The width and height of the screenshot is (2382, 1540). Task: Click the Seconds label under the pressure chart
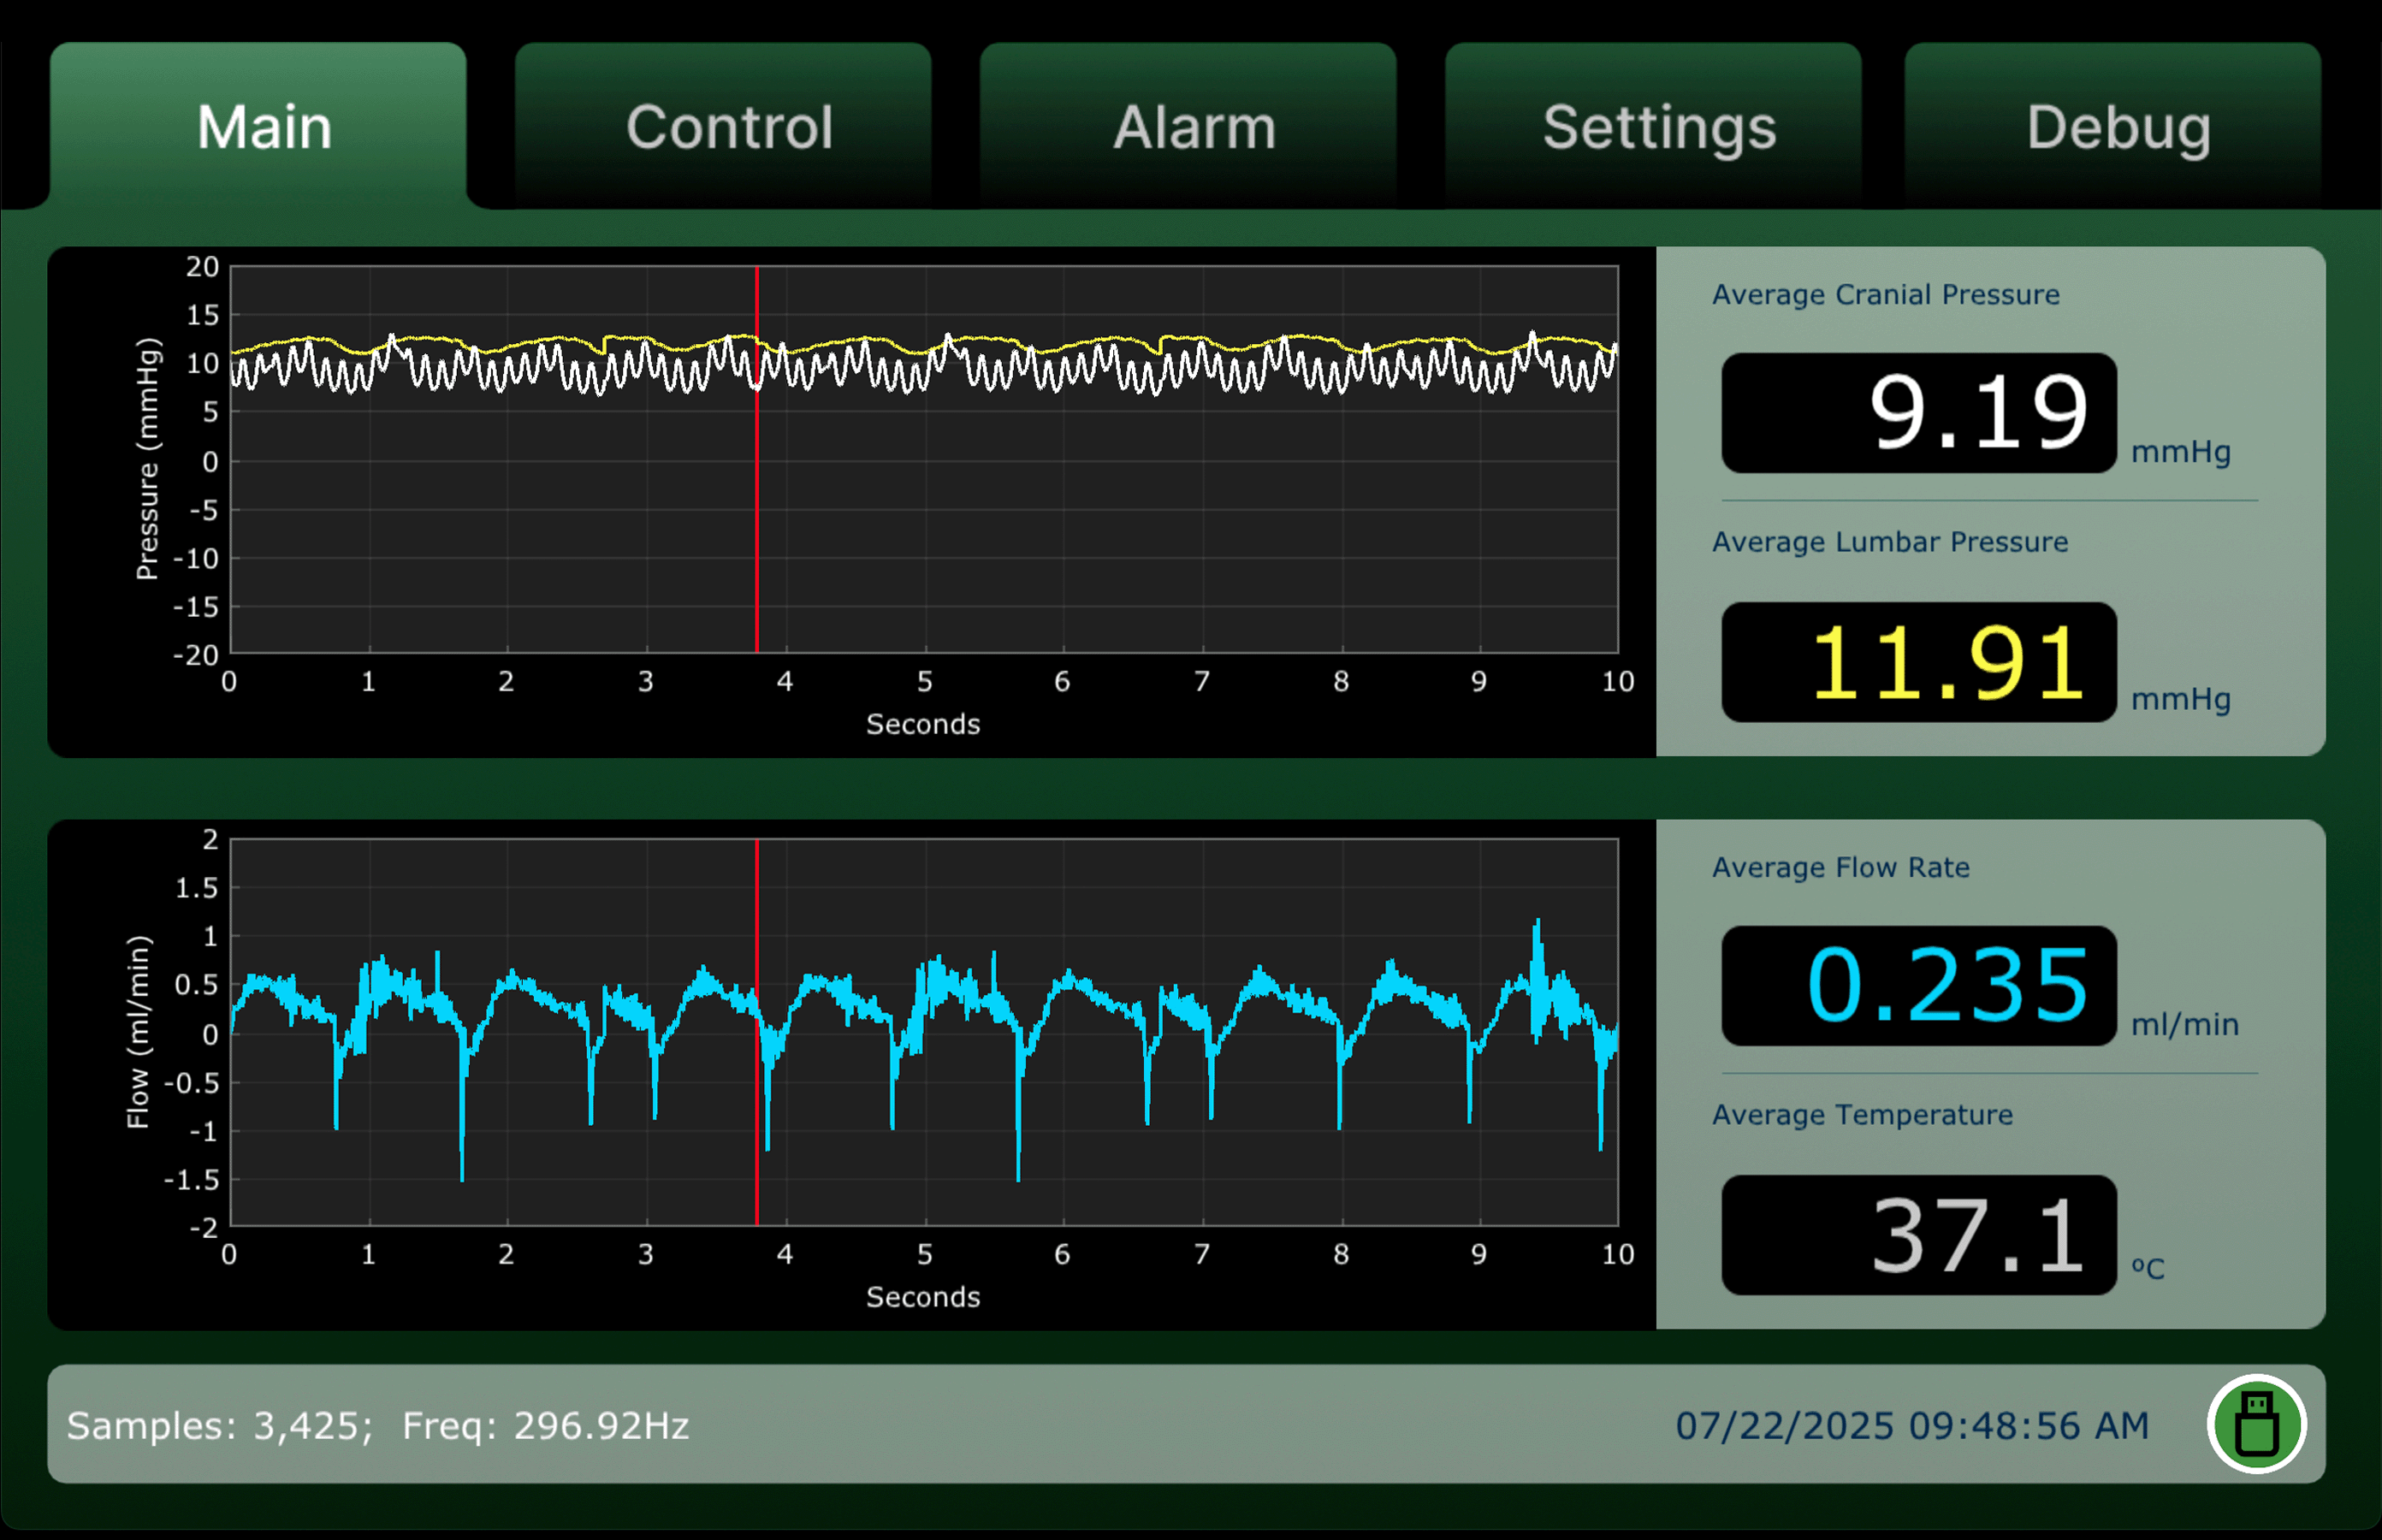point(923,724)
